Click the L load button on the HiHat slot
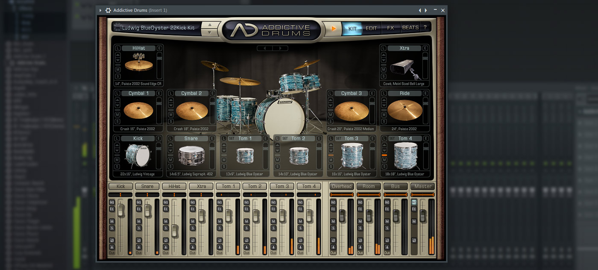598x270 pixels. tap(117, 48)
